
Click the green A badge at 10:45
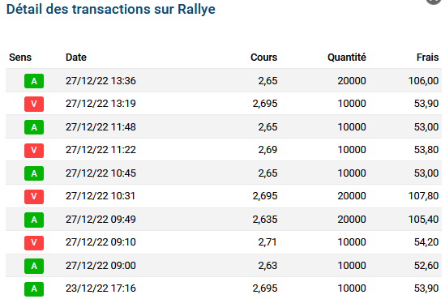[34, 173]
